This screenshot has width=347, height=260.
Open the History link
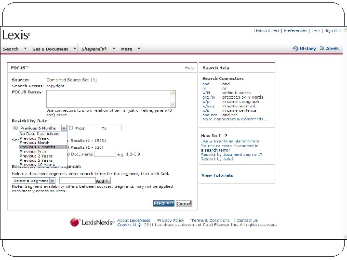(x=307, y=49)
